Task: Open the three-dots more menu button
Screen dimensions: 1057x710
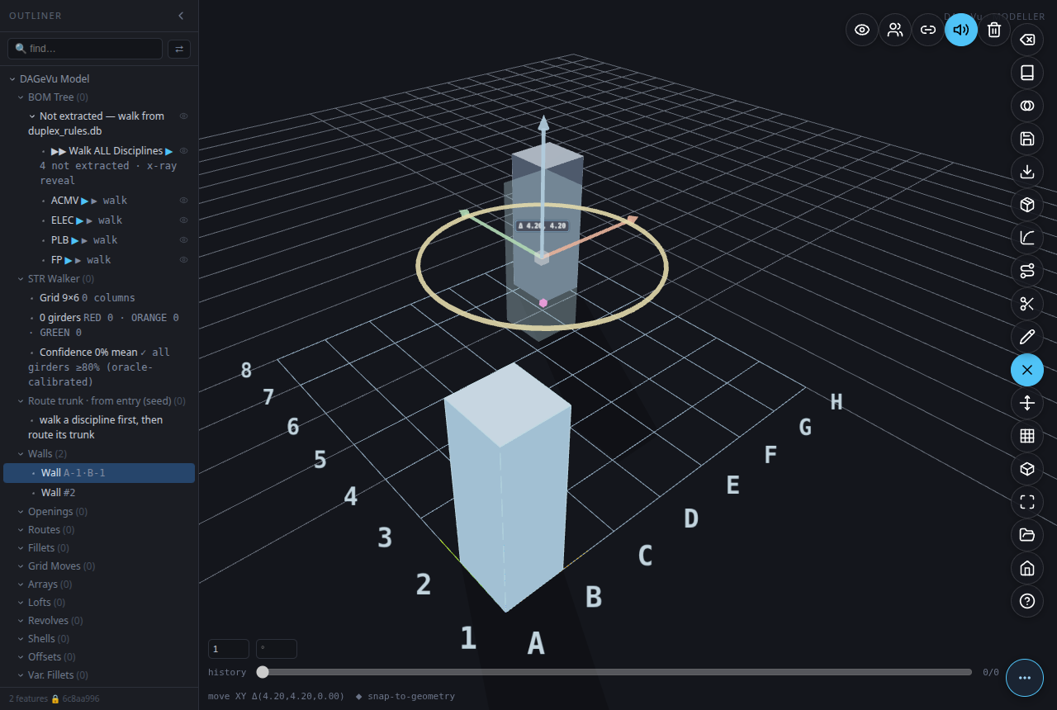Action: [x=1025, y=678]
